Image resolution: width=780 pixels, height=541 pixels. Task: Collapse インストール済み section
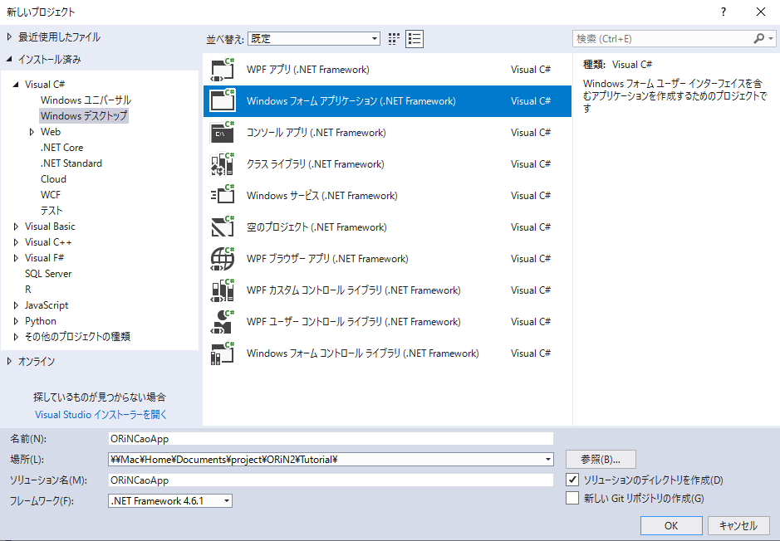coord(9,60)
